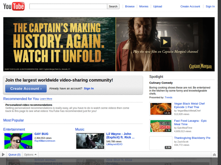The height and width of the screenshot is (165, 221).
Task: Visit LilWayneVEVO channel link
Action: 114,144
